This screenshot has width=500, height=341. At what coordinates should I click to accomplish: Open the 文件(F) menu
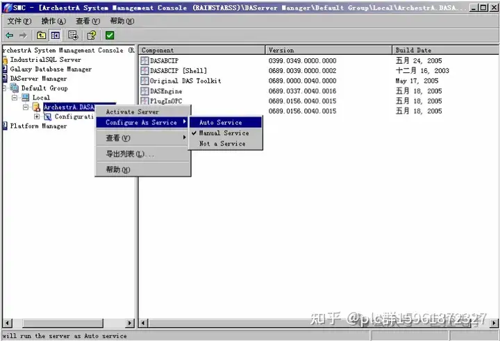click(x=19, y=21)
